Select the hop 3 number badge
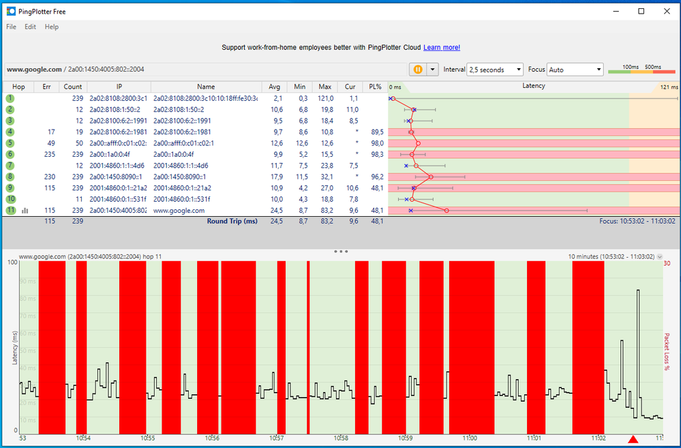 pos(9,121)
